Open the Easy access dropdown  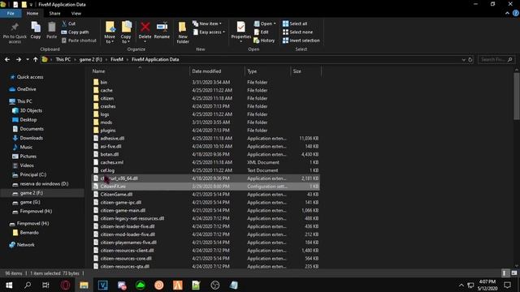point(209,32)
